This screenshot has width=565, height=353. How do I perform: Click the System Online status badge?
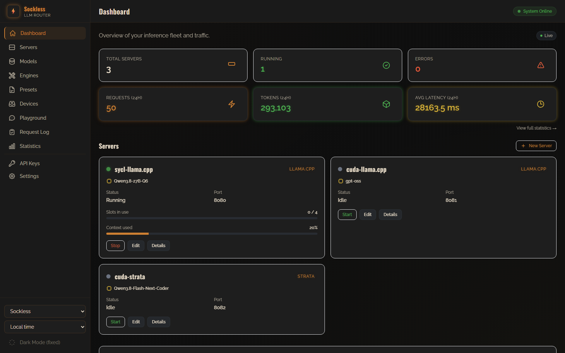(x=535, y=11)
